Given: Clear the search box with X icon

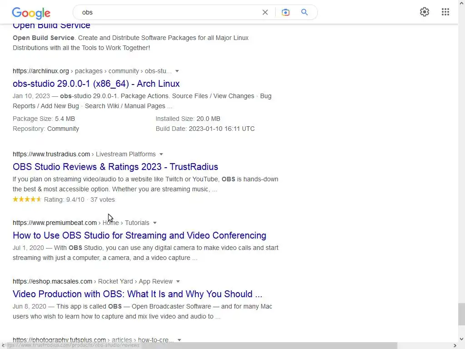Looking at the screenshot, I should coord(265,12).
